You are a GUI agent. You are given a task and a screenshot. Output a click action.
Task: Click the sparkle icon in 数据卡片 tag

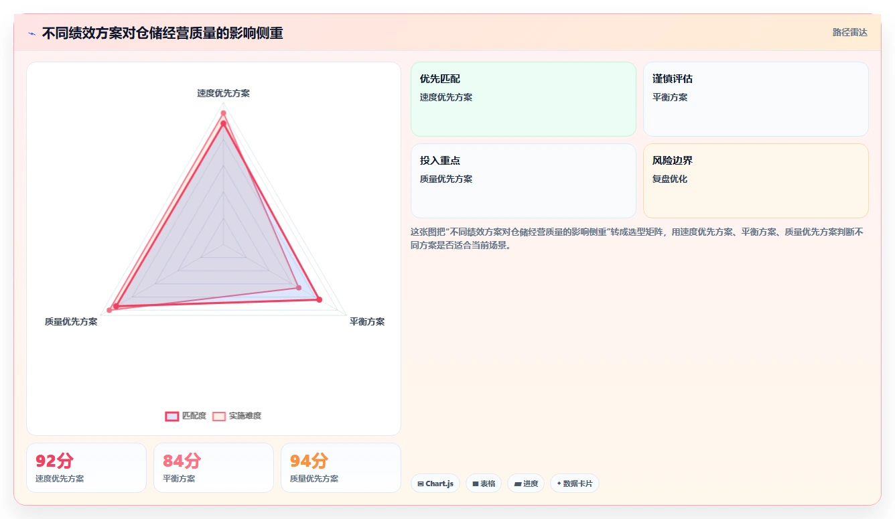[x=559, y=484]
